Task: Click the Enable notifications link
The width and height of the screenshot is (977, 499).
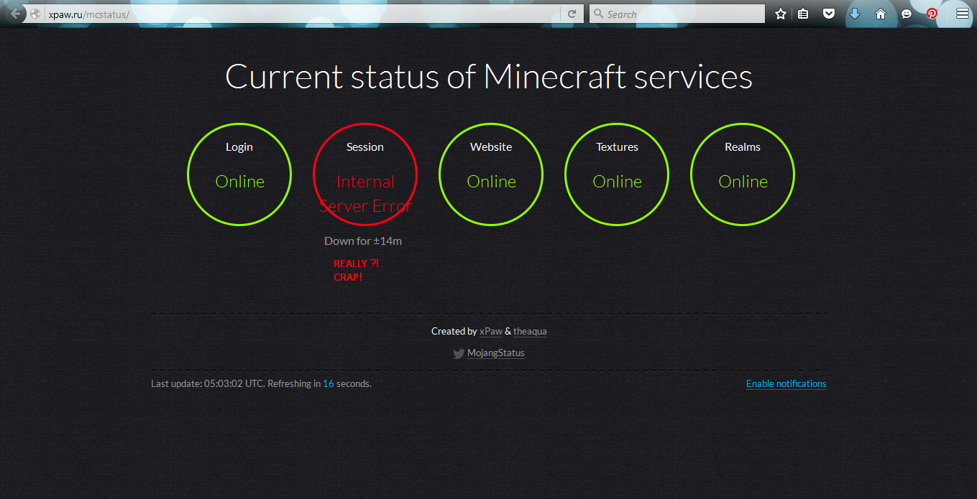Action: click(x=786, y=383)
